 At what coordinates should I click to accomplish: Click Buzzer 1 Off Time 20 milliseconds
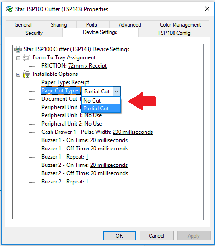pos(109,149)
